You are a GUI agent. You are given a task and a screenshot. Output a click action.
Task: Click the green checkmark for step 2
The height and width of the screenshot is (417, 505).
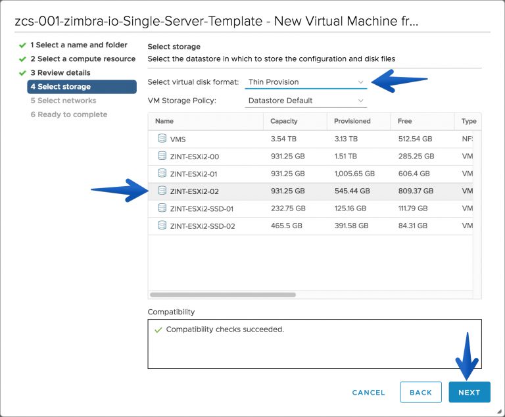click(x=22, y=59)
